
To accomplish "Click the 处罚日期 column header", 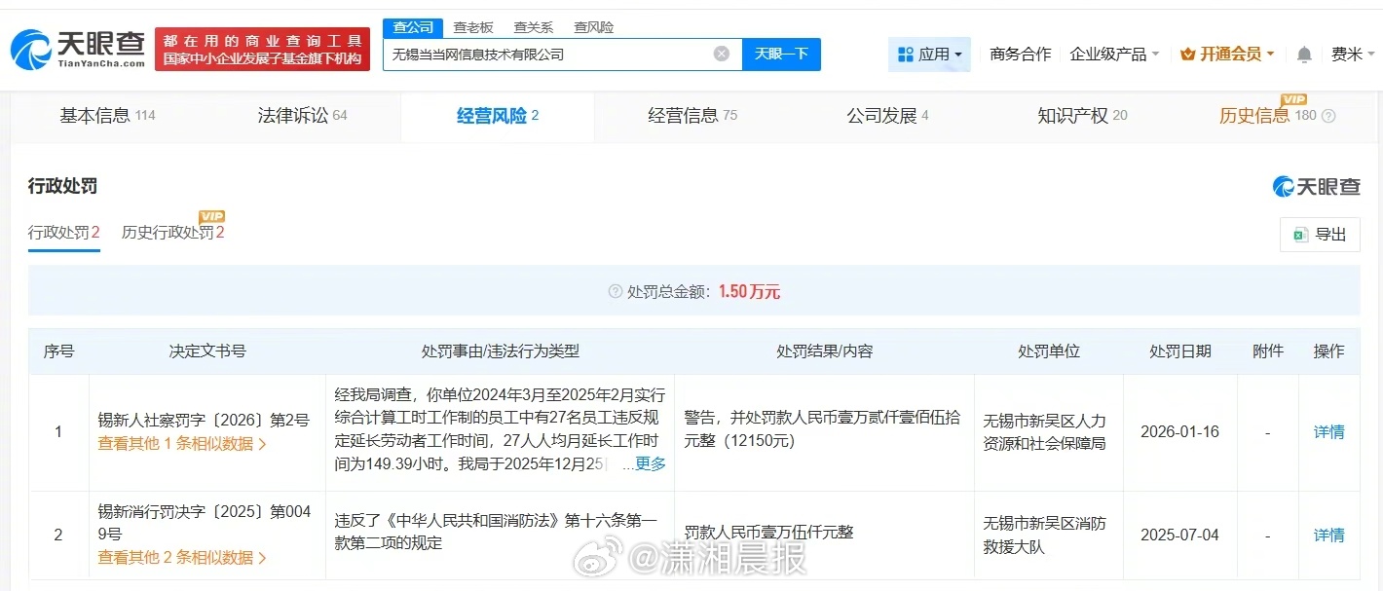I will [1180, 351].
